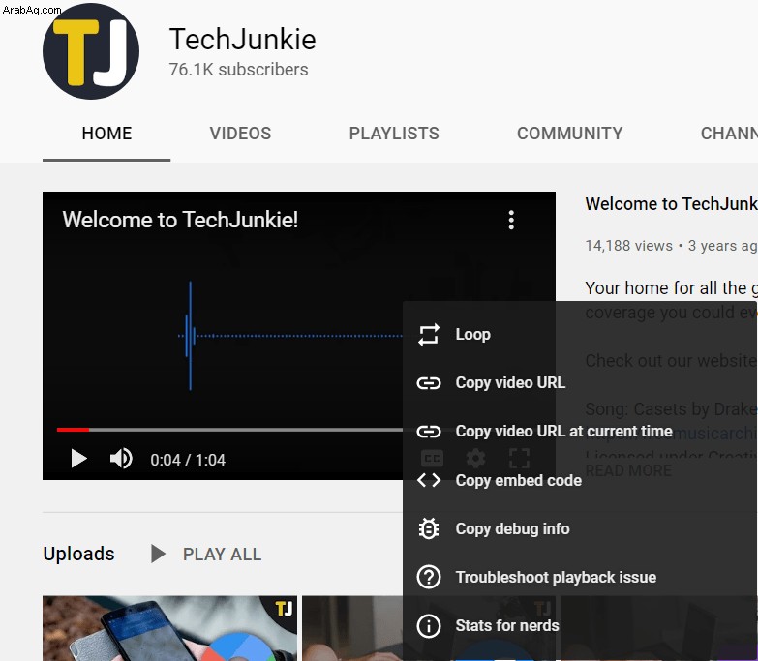The height and width of the screenshot is (661, 758).
Task: Click the Welcome to TechJunkie! title inside the player
Action: click(180, 220)
